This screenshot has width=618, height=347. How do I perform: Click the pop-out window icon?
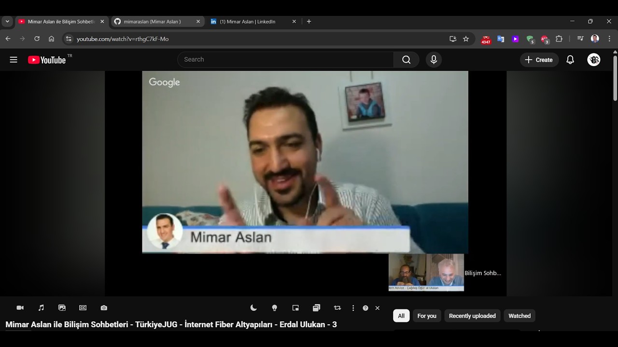316,308
